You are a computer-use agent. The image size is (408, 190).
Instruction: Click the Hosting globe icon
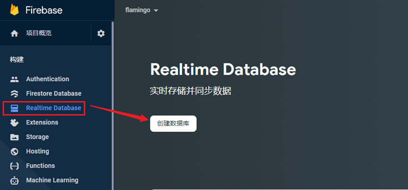coord(14,151)
